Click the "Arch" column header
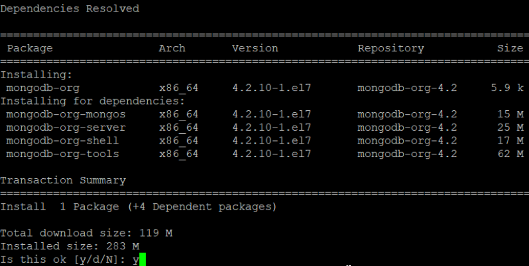Viewport: 529px width, 266px height. coord(172,48)
